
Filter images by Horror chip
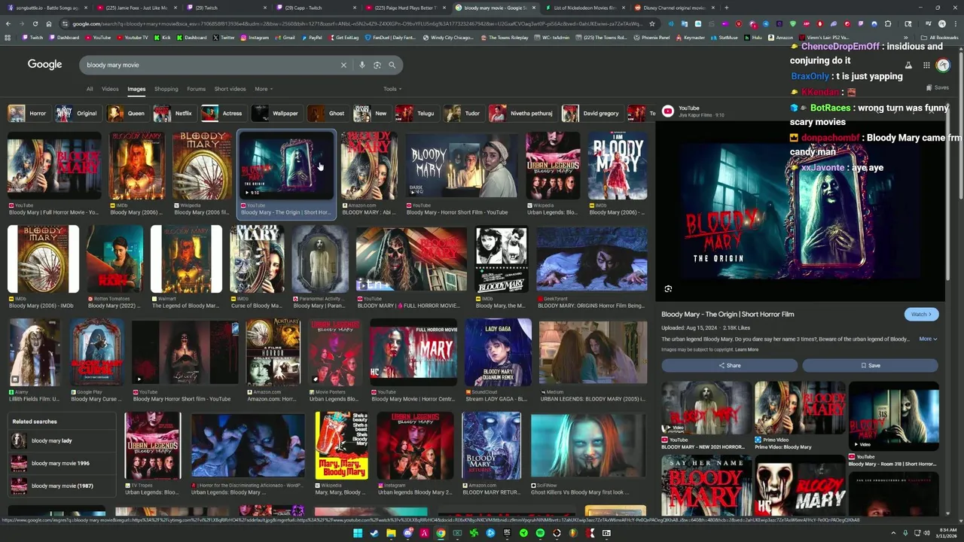click(29, 113)
